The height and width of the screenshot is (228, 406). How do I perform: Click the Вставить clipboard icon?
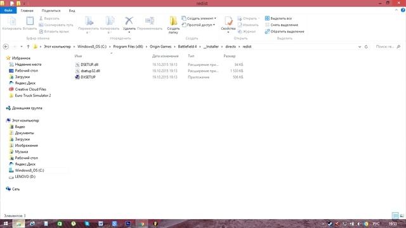click(30, 21)
